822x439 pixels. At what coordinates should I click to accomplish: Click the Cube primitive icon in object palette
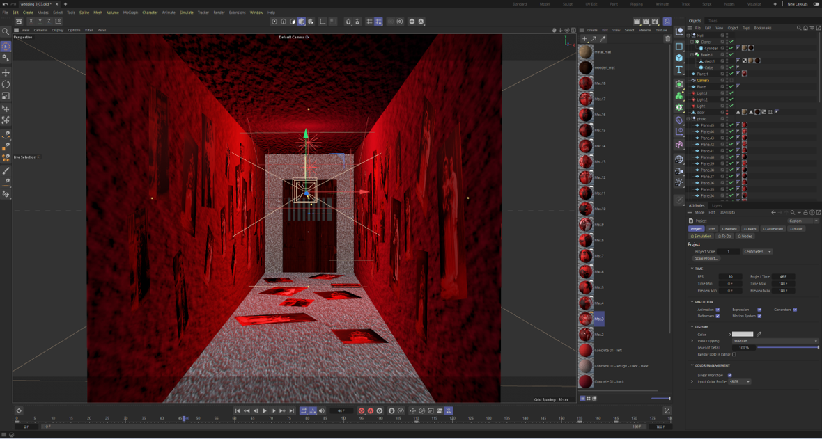tap(679, 58)
